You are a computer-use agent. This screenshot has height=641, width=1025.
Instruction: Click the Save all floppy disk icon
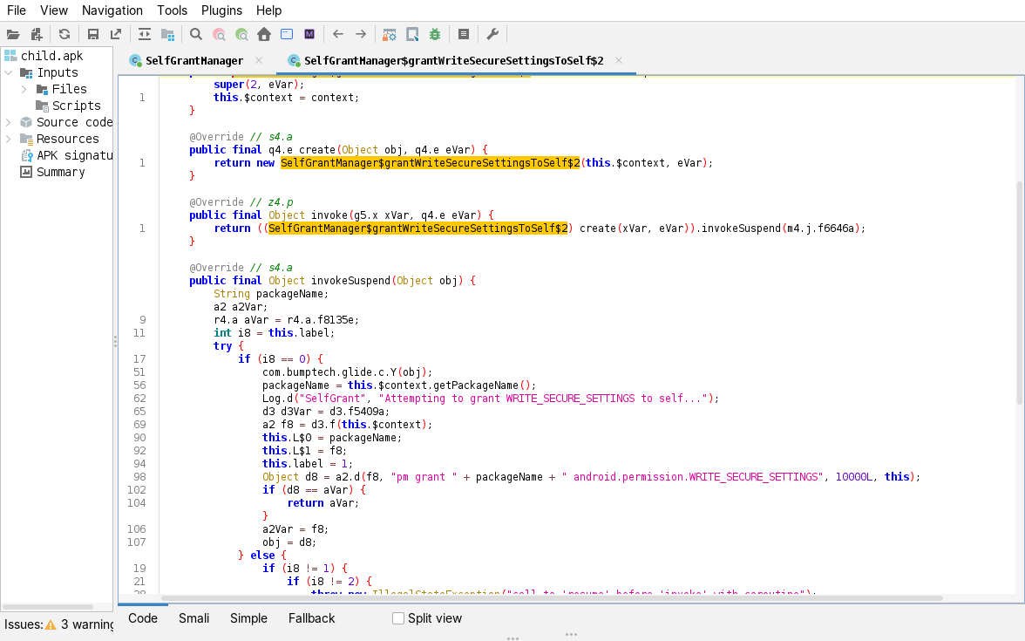tap(92, 35)
